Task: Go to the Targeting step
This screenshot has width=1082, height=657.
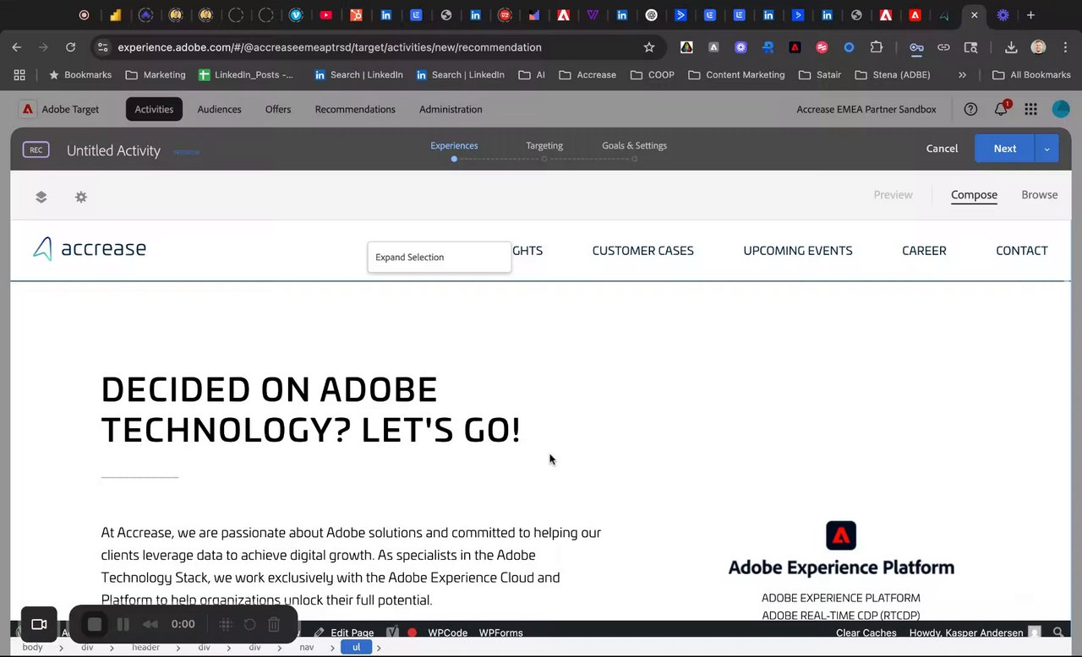Action: (544, 145)
